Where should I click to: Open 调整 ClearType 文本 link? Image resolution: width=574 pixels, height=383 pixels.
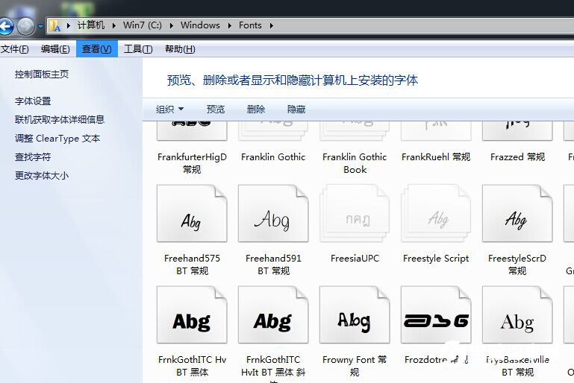point(57,139)
